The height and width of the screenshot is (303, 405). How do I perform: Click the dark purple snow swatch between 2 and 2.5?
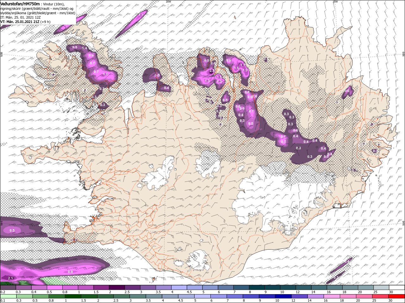coord(116,288)
